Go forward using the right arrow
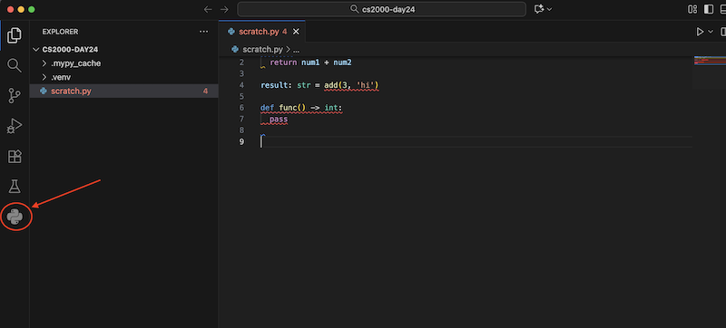Viewport: 726px width, 328px height. pos(224,9)
